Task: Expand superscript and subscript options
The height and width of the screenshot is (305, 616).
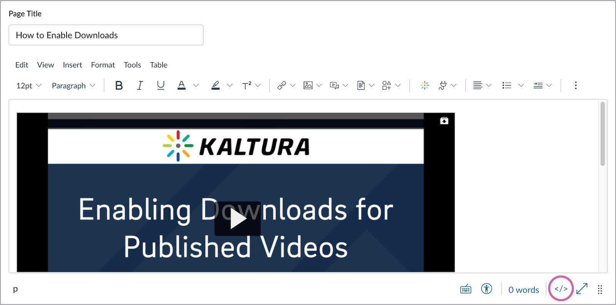Action: [258, 85]
